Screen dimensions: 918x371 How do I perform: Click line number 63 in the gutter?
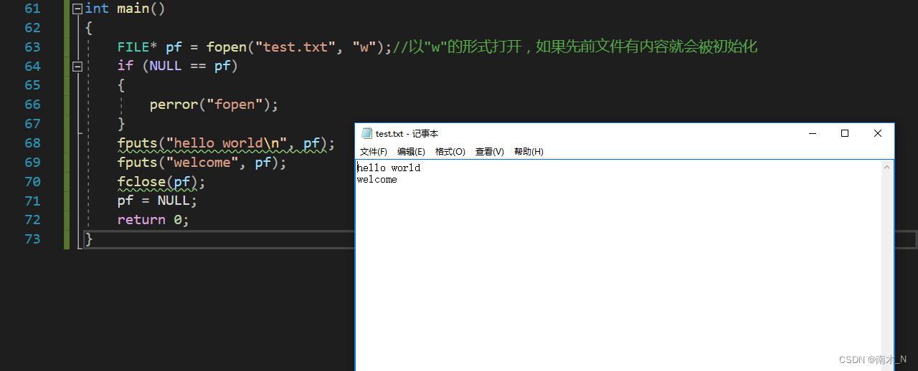32,47
